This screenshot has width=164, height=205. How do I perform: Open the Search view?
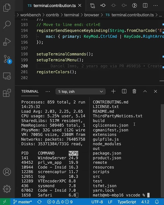tap(7, 24)
